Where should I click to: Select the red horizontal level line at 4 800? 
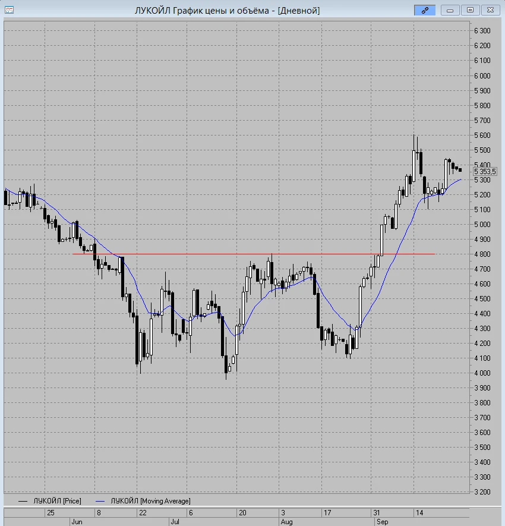click(254, 254)
